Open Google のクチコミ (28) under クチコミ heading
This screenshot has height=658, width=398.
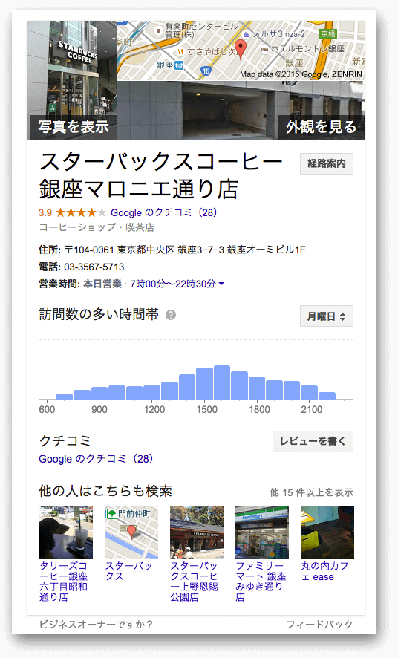click(x=96, y=459)
